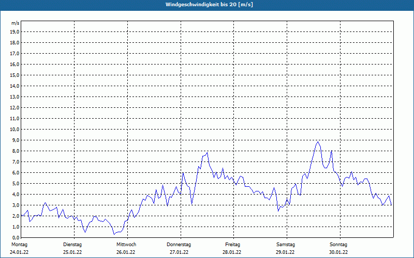Click the m/s unit label
The image size is (414, 258).
pyautogui.click(x=16, y=23)
